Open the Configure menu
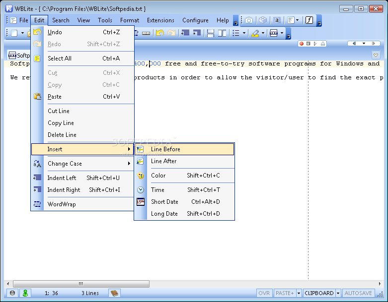 (195, 20)
